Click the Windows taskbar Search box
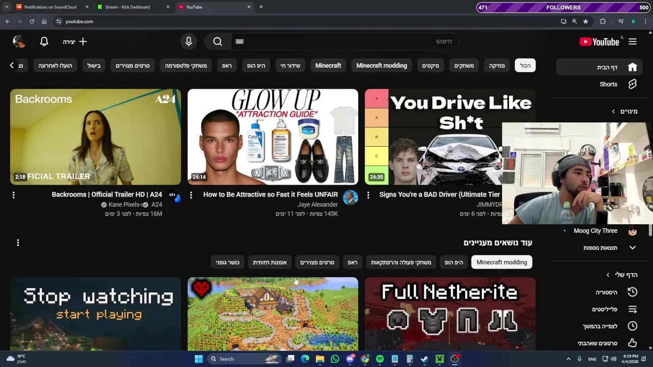This screenshot has height=367, width=653. pyautogui.click(x=245, y=359)
